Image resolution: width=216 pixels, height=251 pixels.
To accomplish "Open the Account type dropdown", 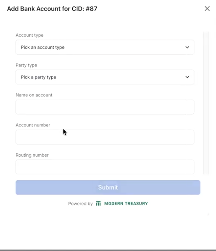I will tap(105, 47).
